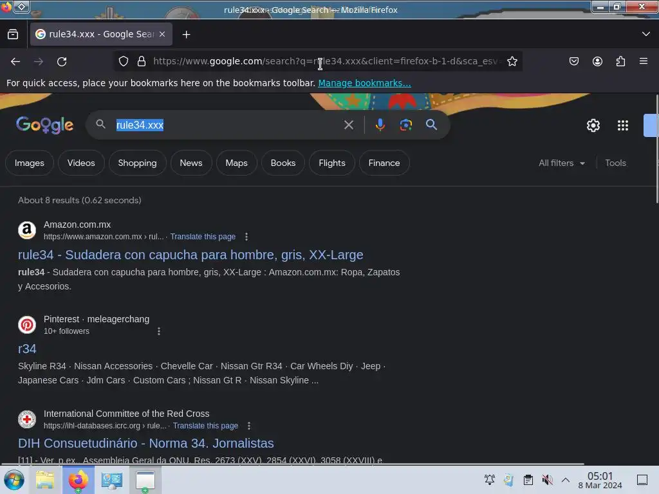Open Google apps grid
Image resolution: width=659 pixels, height=494 pixels.
tap(623, 125)
